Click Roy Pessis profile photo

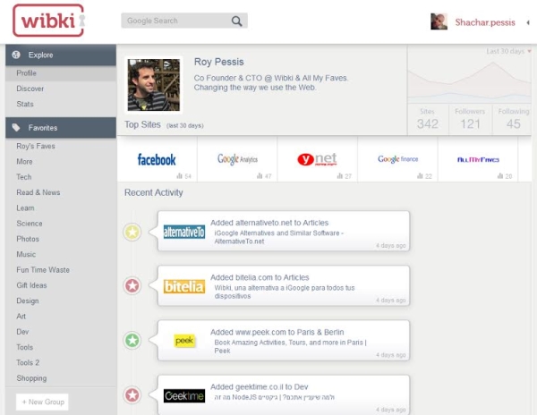153,85
